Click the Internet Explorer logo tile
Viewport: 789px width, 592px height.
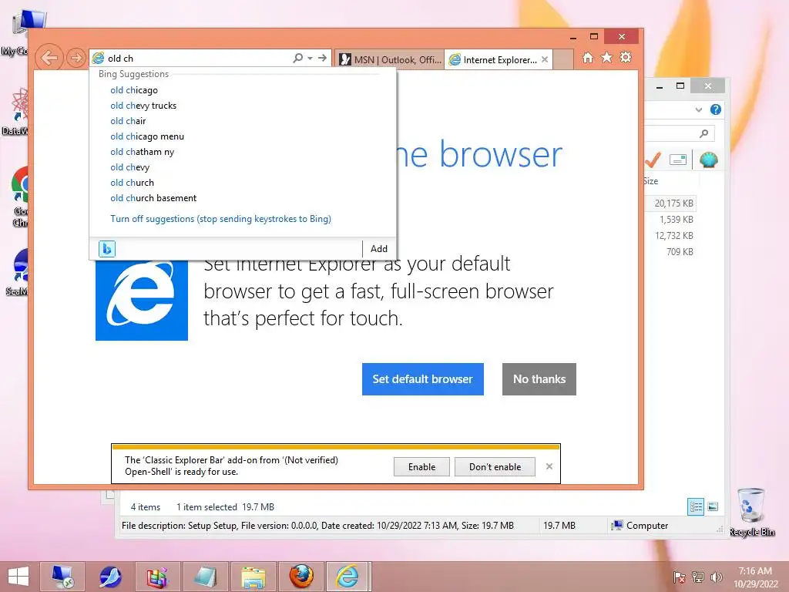[x=142, y=300]
